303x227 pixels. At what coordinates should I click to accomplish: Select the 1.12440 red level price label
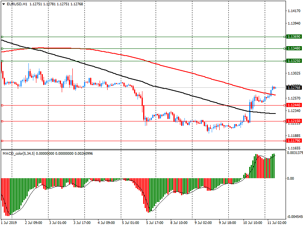pyautogui.click(x=294, y=105)
